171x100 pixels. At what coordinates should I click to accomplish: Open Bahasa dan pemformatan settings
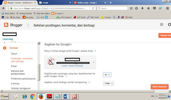pos(18,72)
